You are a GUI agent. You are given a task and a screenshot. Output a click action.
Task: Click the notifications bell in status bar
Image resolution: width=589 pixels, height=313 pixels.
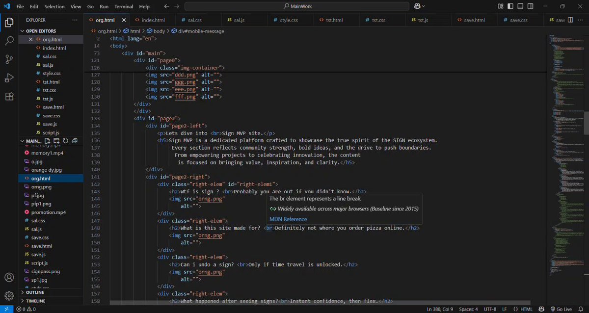pos(582,309)
